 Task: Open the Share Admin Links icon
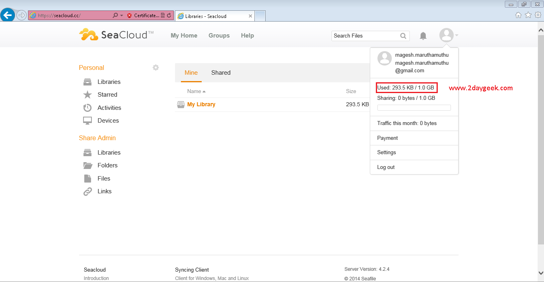[87, 191]
